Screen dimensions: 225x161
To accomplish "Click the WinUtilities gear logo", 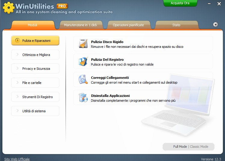I will coord(9,8).
